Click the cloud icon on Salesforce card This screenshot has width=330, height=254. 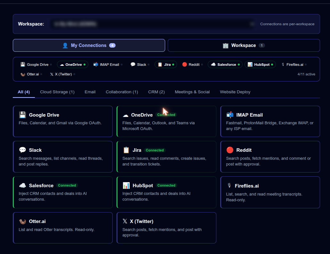click(22, 185)
